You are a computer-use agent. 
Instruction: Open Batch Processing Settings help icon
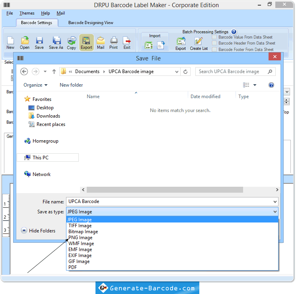[x=234, y=32]
